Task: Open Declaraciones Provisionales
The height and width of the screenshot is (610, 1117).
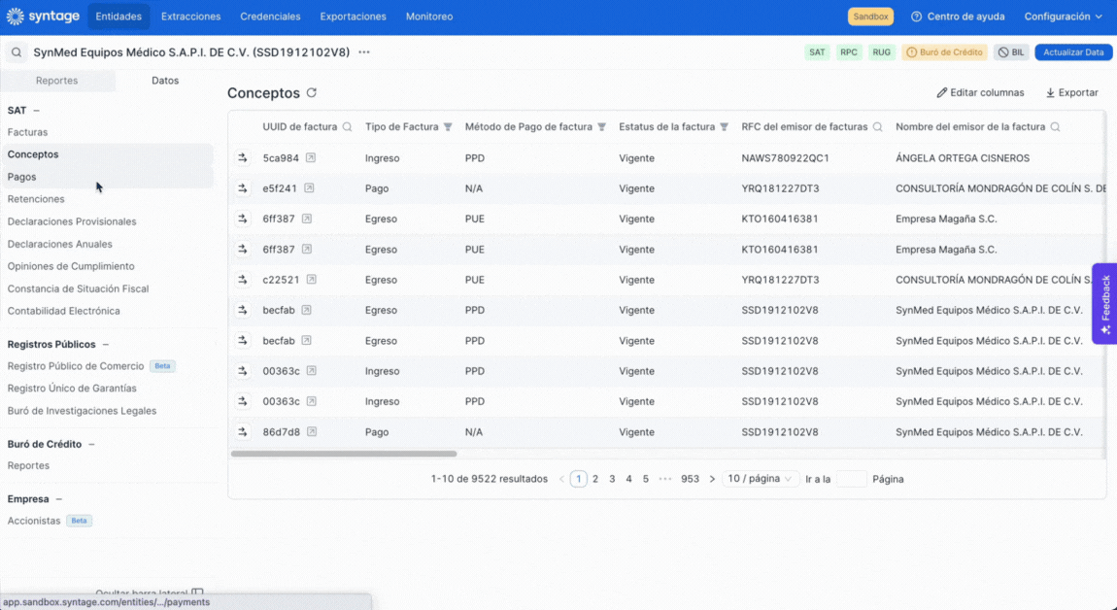Action: (72, 221)
